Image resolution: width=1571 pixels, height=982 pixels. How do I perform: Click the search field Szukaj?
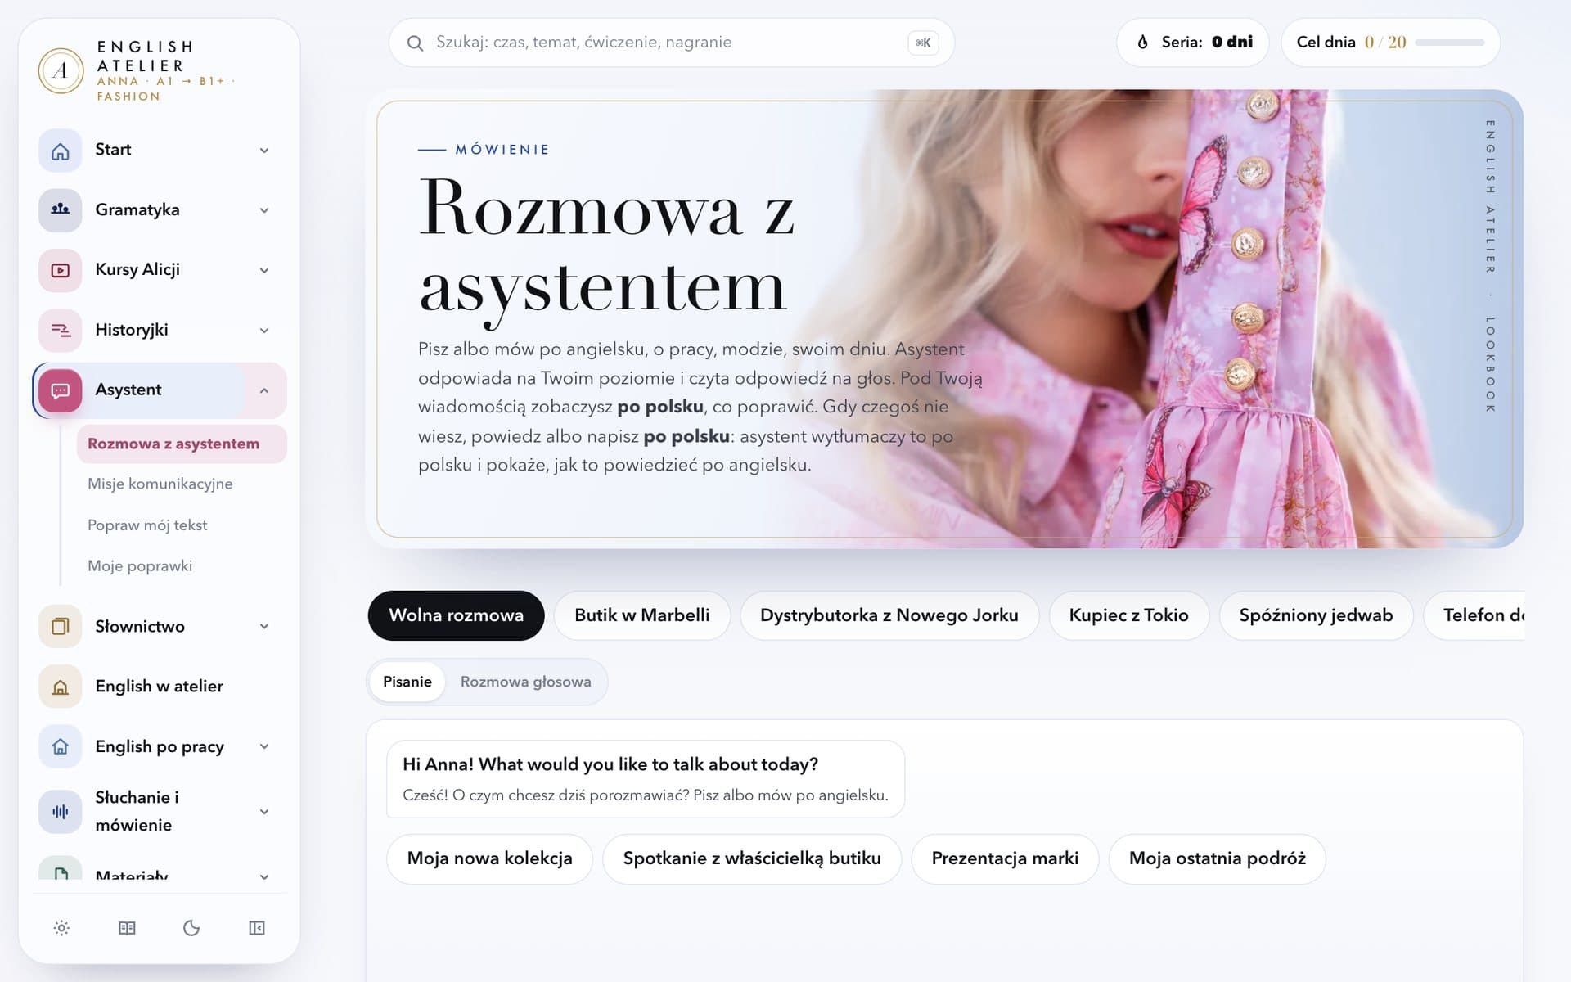pyautogui.click(x=671, y=43)
